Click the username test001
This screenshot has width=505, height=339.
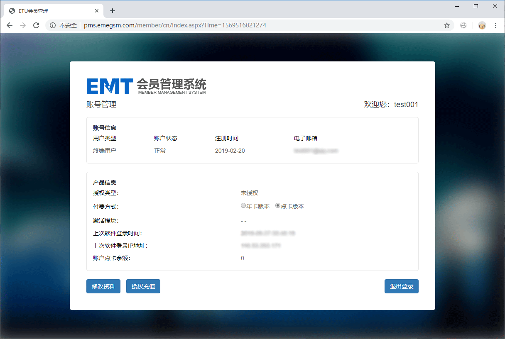(406, 105)
